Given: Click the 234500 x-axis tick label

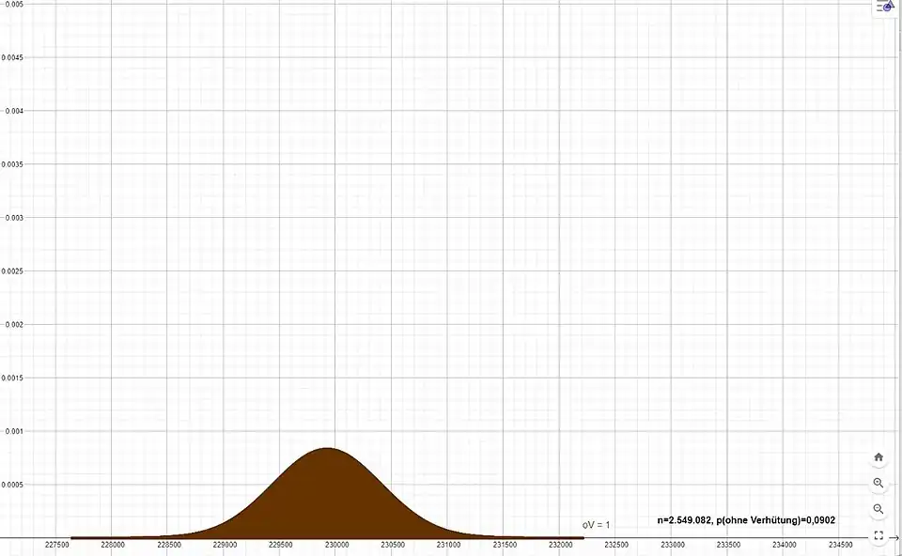Looking at the screenshot, I should click(840, 546).
